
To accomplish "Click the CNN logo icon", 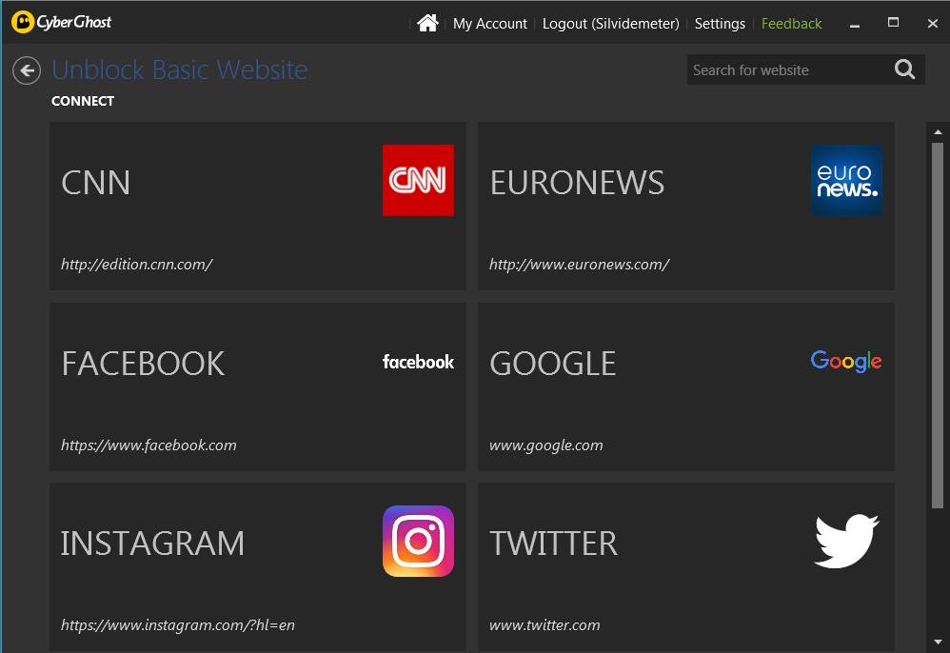I will pyautogui.click(x=418, y=180).
